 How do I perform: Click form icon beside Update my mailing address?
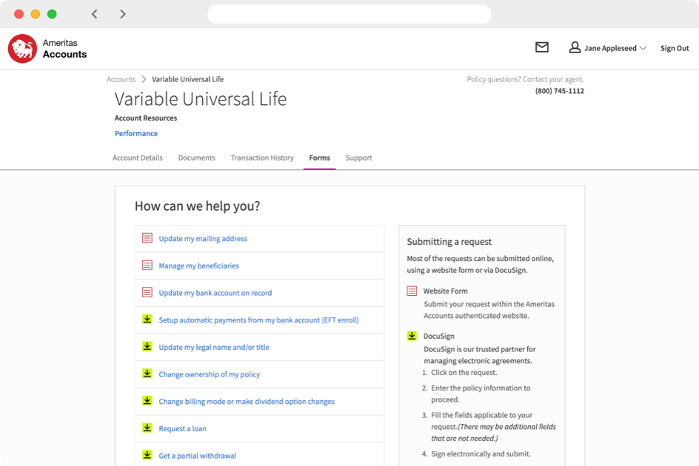[147, 238]
